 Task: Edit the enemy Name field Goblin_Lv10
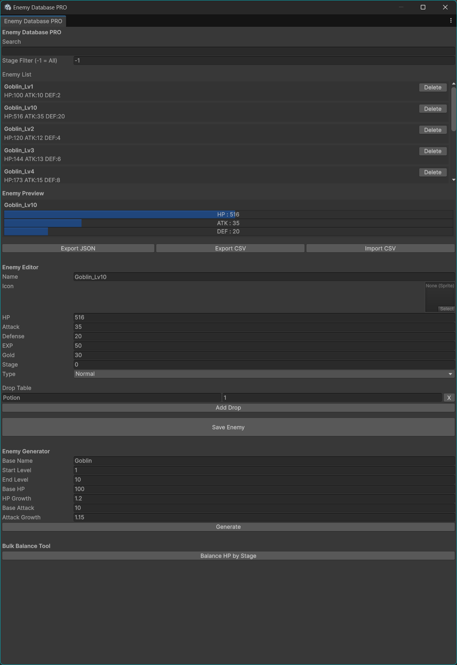coord(264,277)
